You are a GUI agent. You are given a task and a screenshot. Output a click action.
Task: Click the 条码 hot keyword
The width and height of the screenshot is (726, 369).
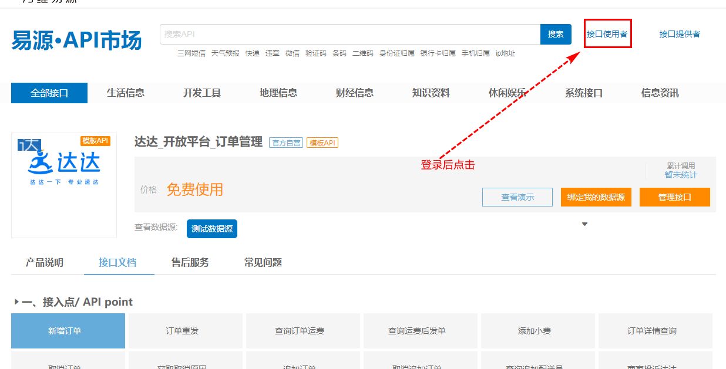click(x=340, y=53)
